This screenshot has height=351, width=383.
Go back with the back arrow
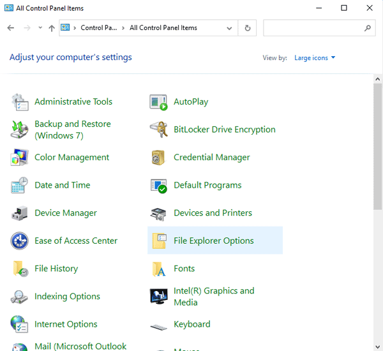(11, 28)
